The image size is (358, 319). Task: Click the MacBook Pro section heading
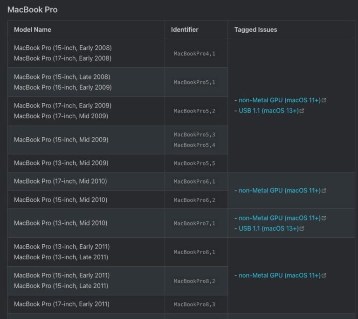coord(33,10)
